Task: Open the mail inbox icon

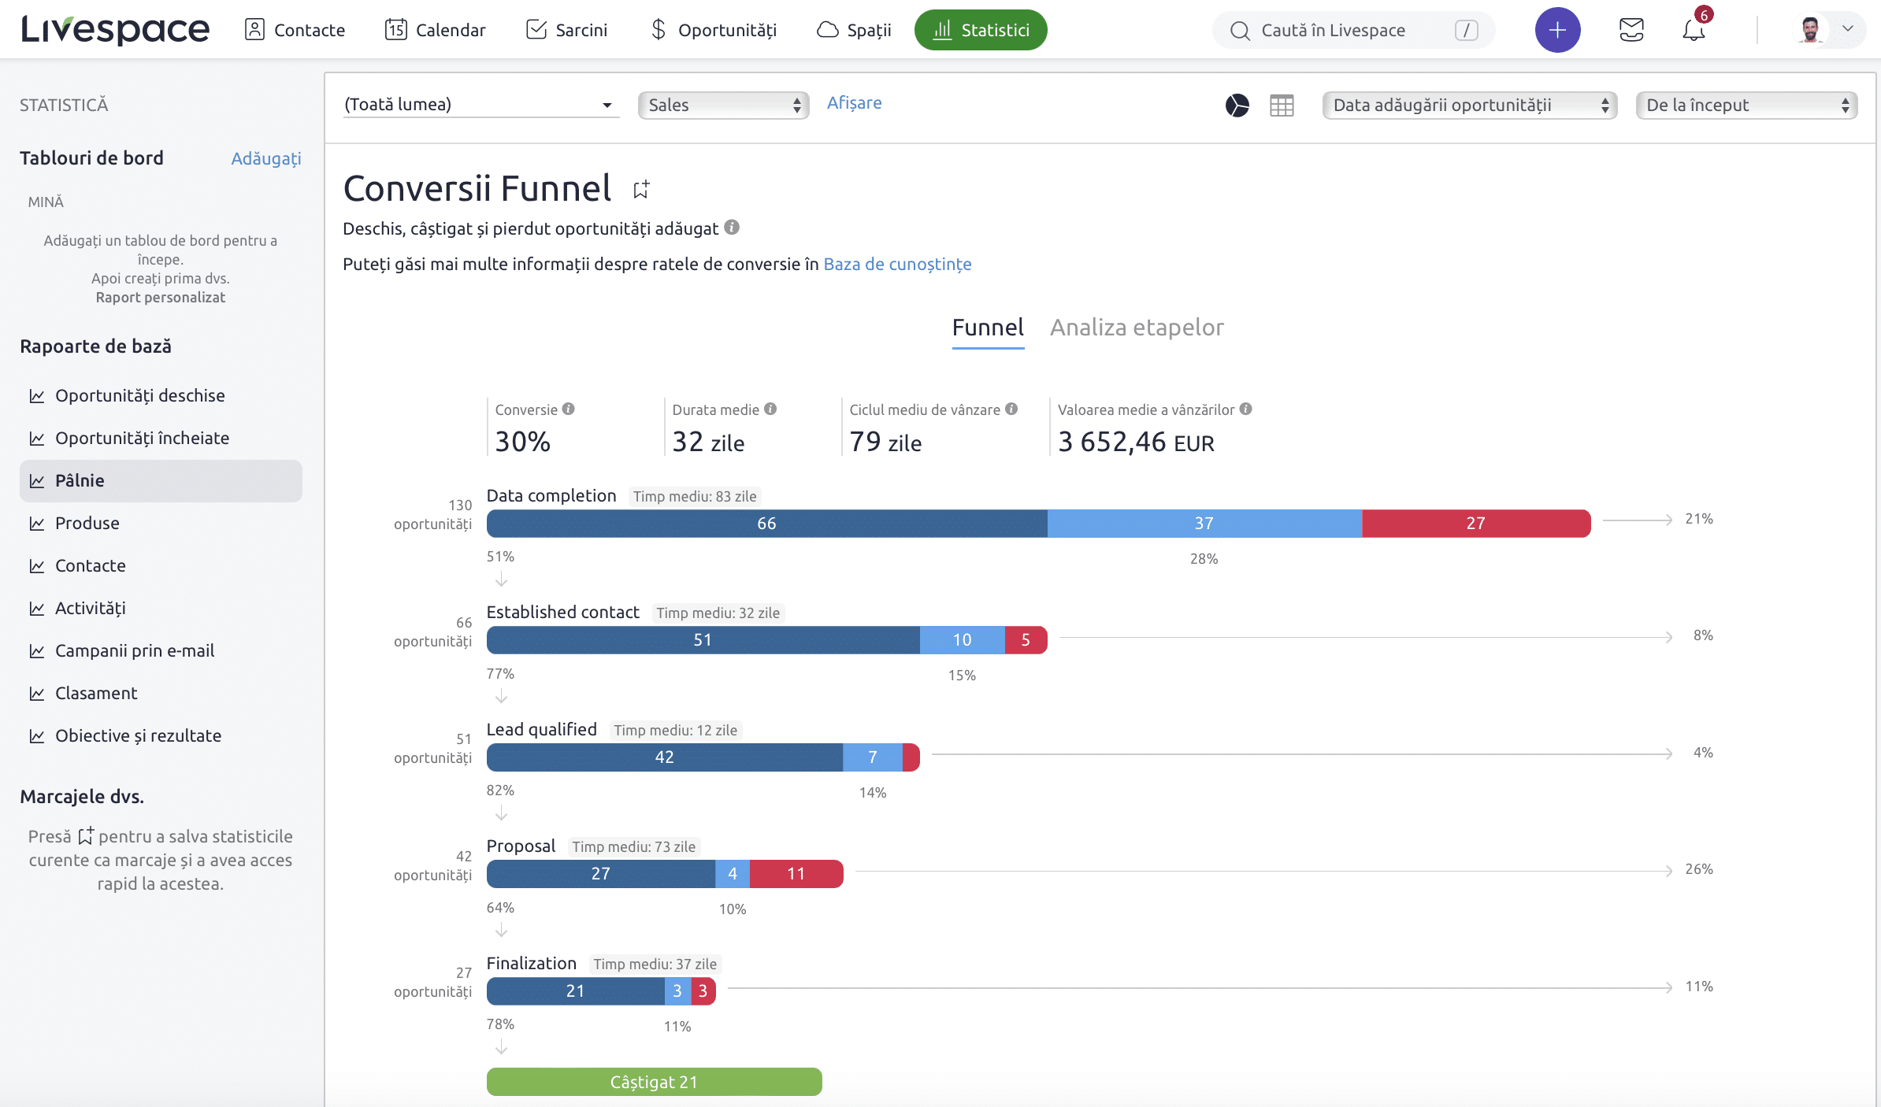Action: pyautogui.click(x=1631, y=30)
